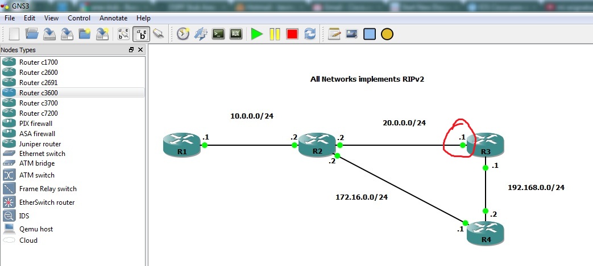Reload all devices with blue arrows icon
Image resolution: width=593 pixels, height=266 pixels.
pyautogui.click(x=310, y=34)
